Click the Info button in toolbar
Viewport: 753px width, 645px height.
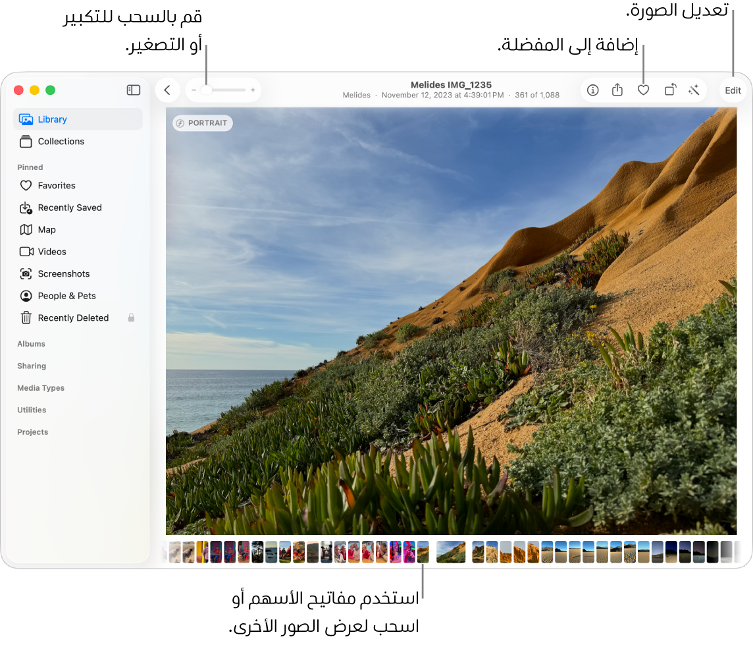coord(593,90)
